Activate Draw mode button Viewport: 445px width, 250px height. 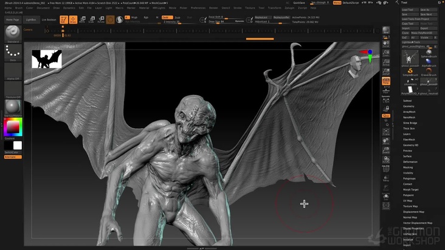(73, 19)
